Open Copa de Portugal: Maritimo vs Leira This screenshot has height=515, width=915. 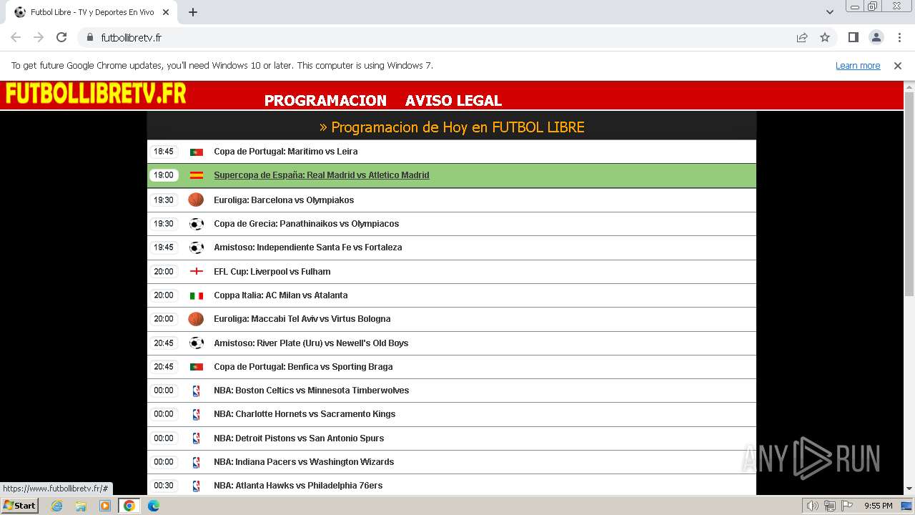coord(285,152)
